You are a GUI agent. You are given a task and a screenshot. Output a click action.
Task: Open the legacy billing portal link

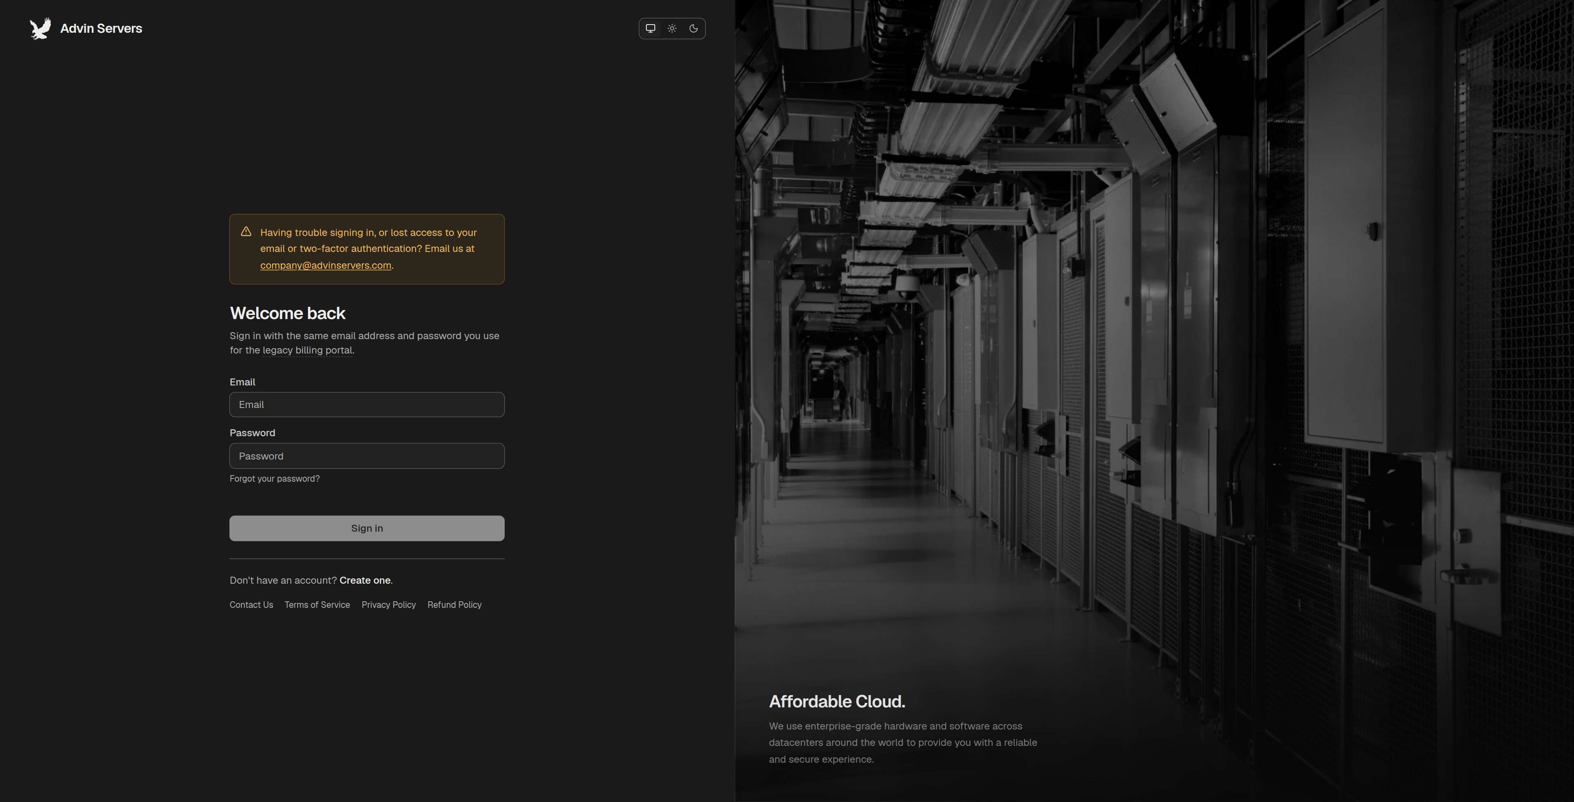click(x=307, y=350)
